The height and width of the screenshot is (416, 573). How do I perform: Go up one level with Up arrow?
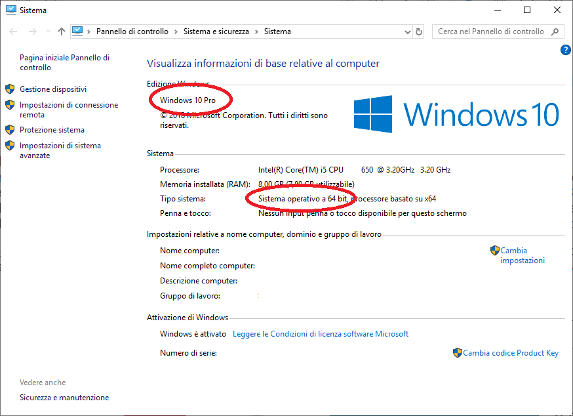(62, 32)
